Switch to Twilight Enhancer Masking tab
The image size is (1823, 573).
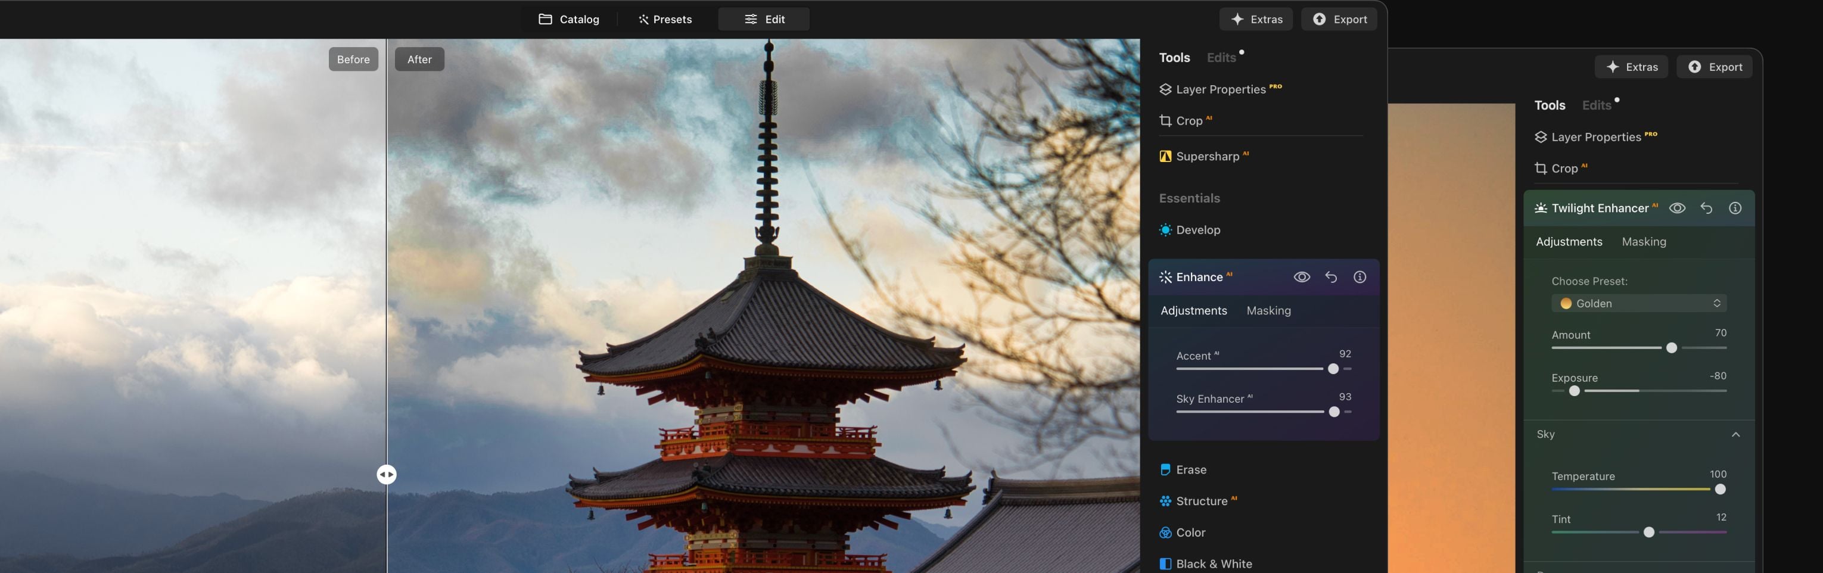[x=1643, y=242]
